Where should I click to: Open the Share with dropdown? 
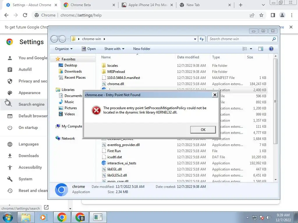click(114, 49)
